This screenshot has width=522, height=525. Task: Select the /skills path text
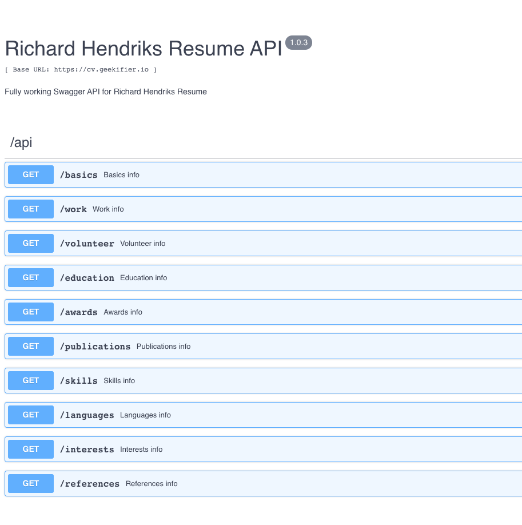tap(79, 381)
